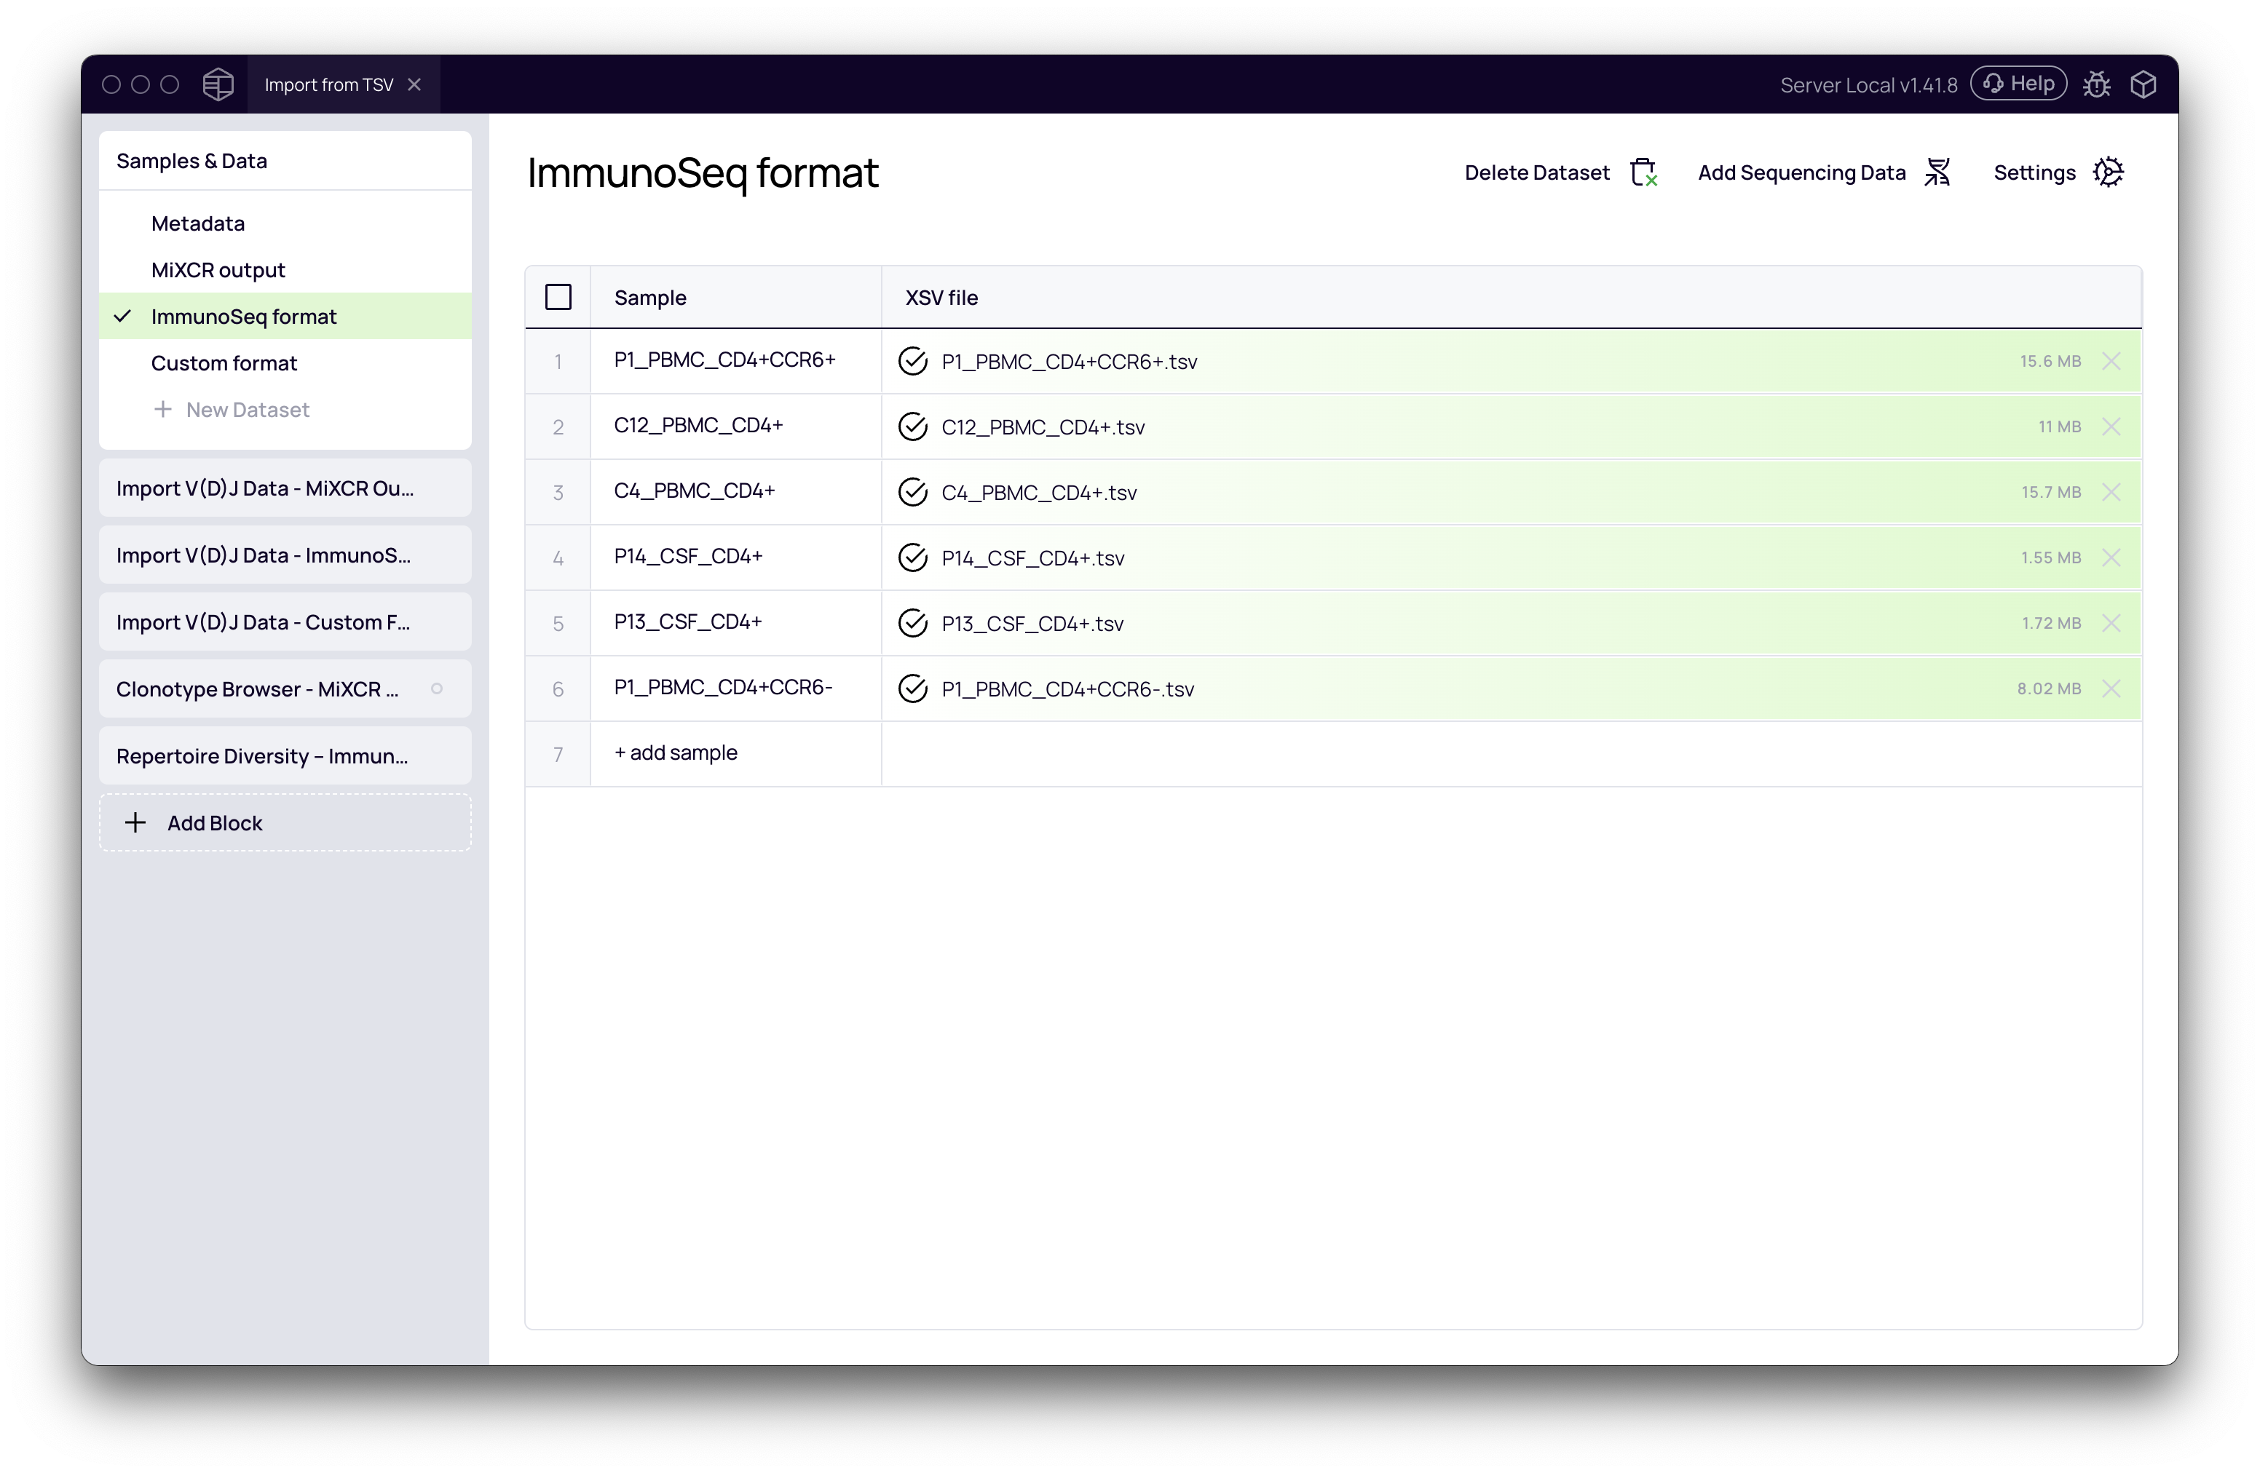
Task: Click the hexagonal app logo beside window controls
Action: pos(218,84)
